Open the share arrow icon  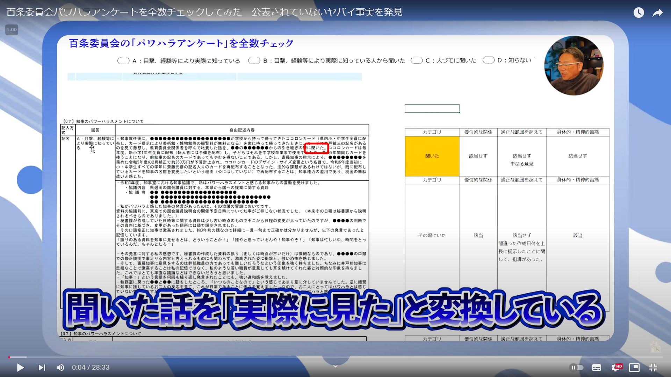[x=658, y=13]
